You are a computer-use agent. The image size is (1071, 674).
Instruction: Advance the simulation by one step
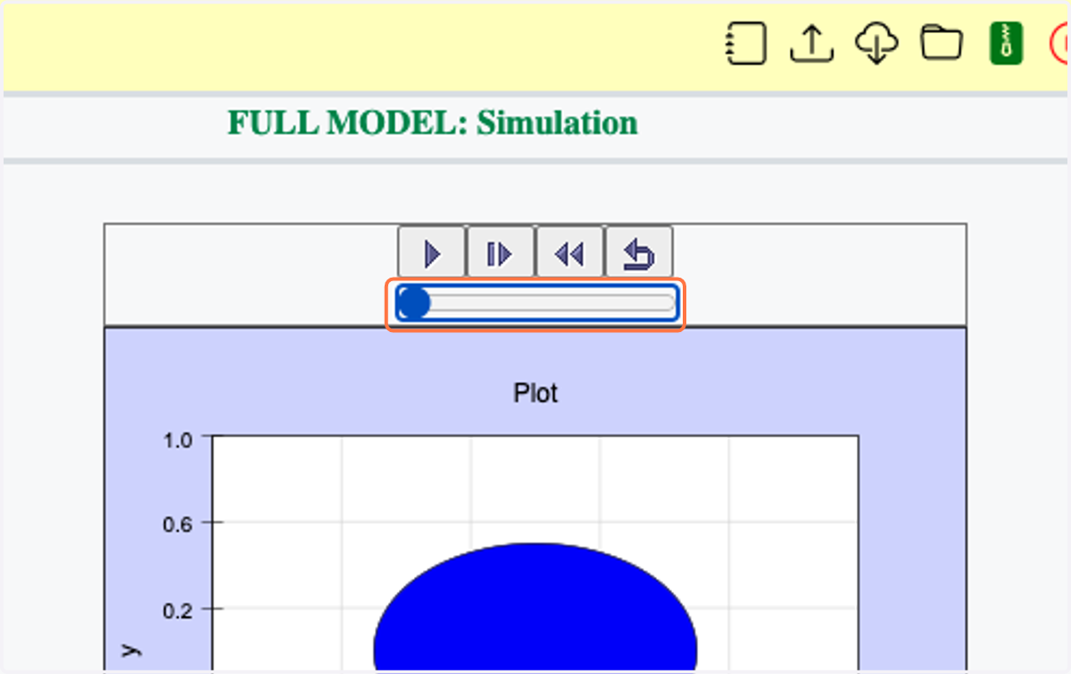(501, 254)
